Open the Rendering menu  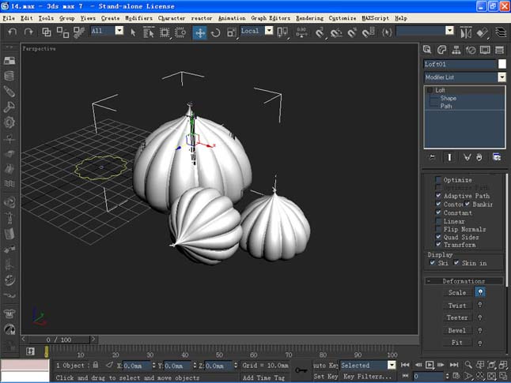(309, 17)
